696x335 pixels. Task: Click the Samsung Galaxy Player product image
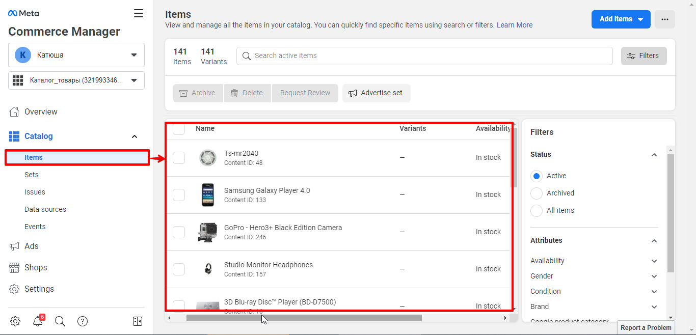(x=208, y=195)
